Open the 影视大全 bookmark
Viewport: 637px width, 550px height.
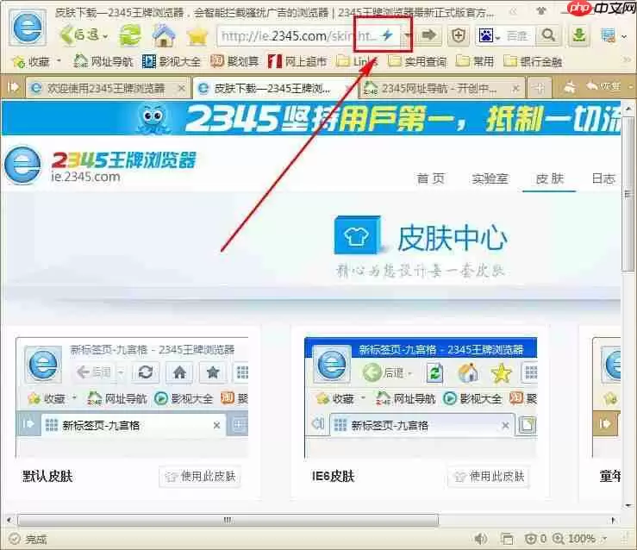click(x=172, y=61)
